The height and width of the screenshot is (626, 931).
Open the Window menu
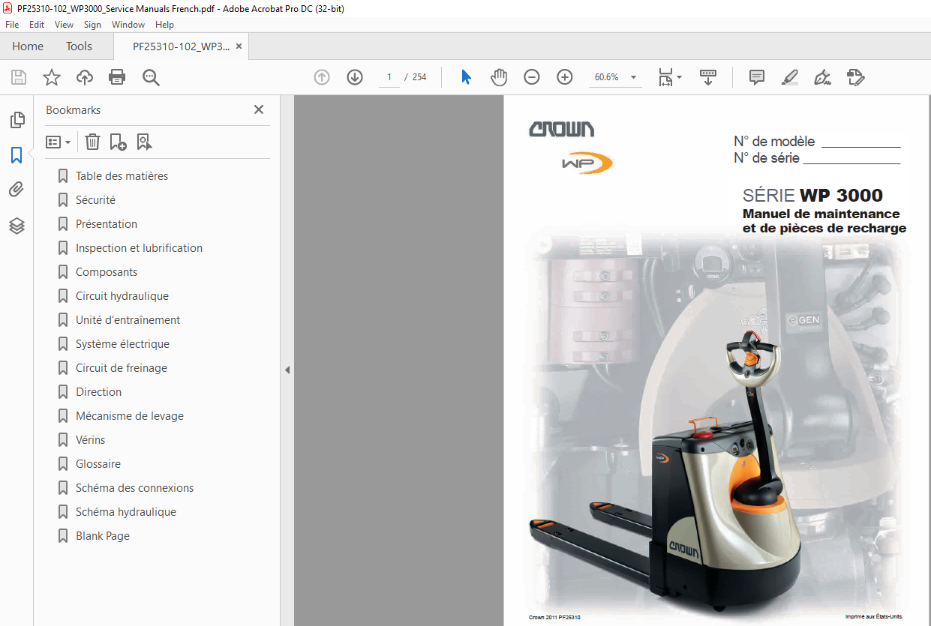pos(128,25)
